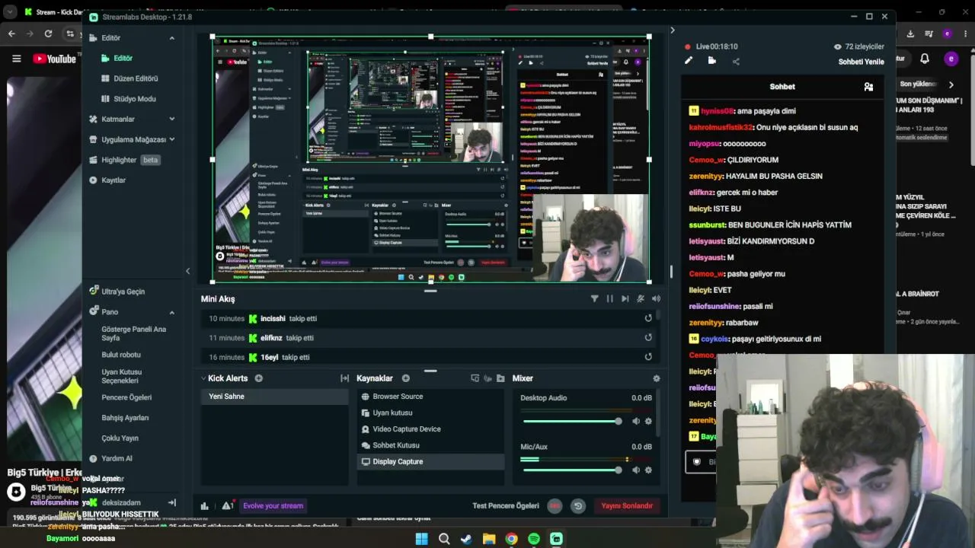This screenshot has width=975, height=548.
Task: Skip the current alert in Mini Akış
Action: coord(625,298)
